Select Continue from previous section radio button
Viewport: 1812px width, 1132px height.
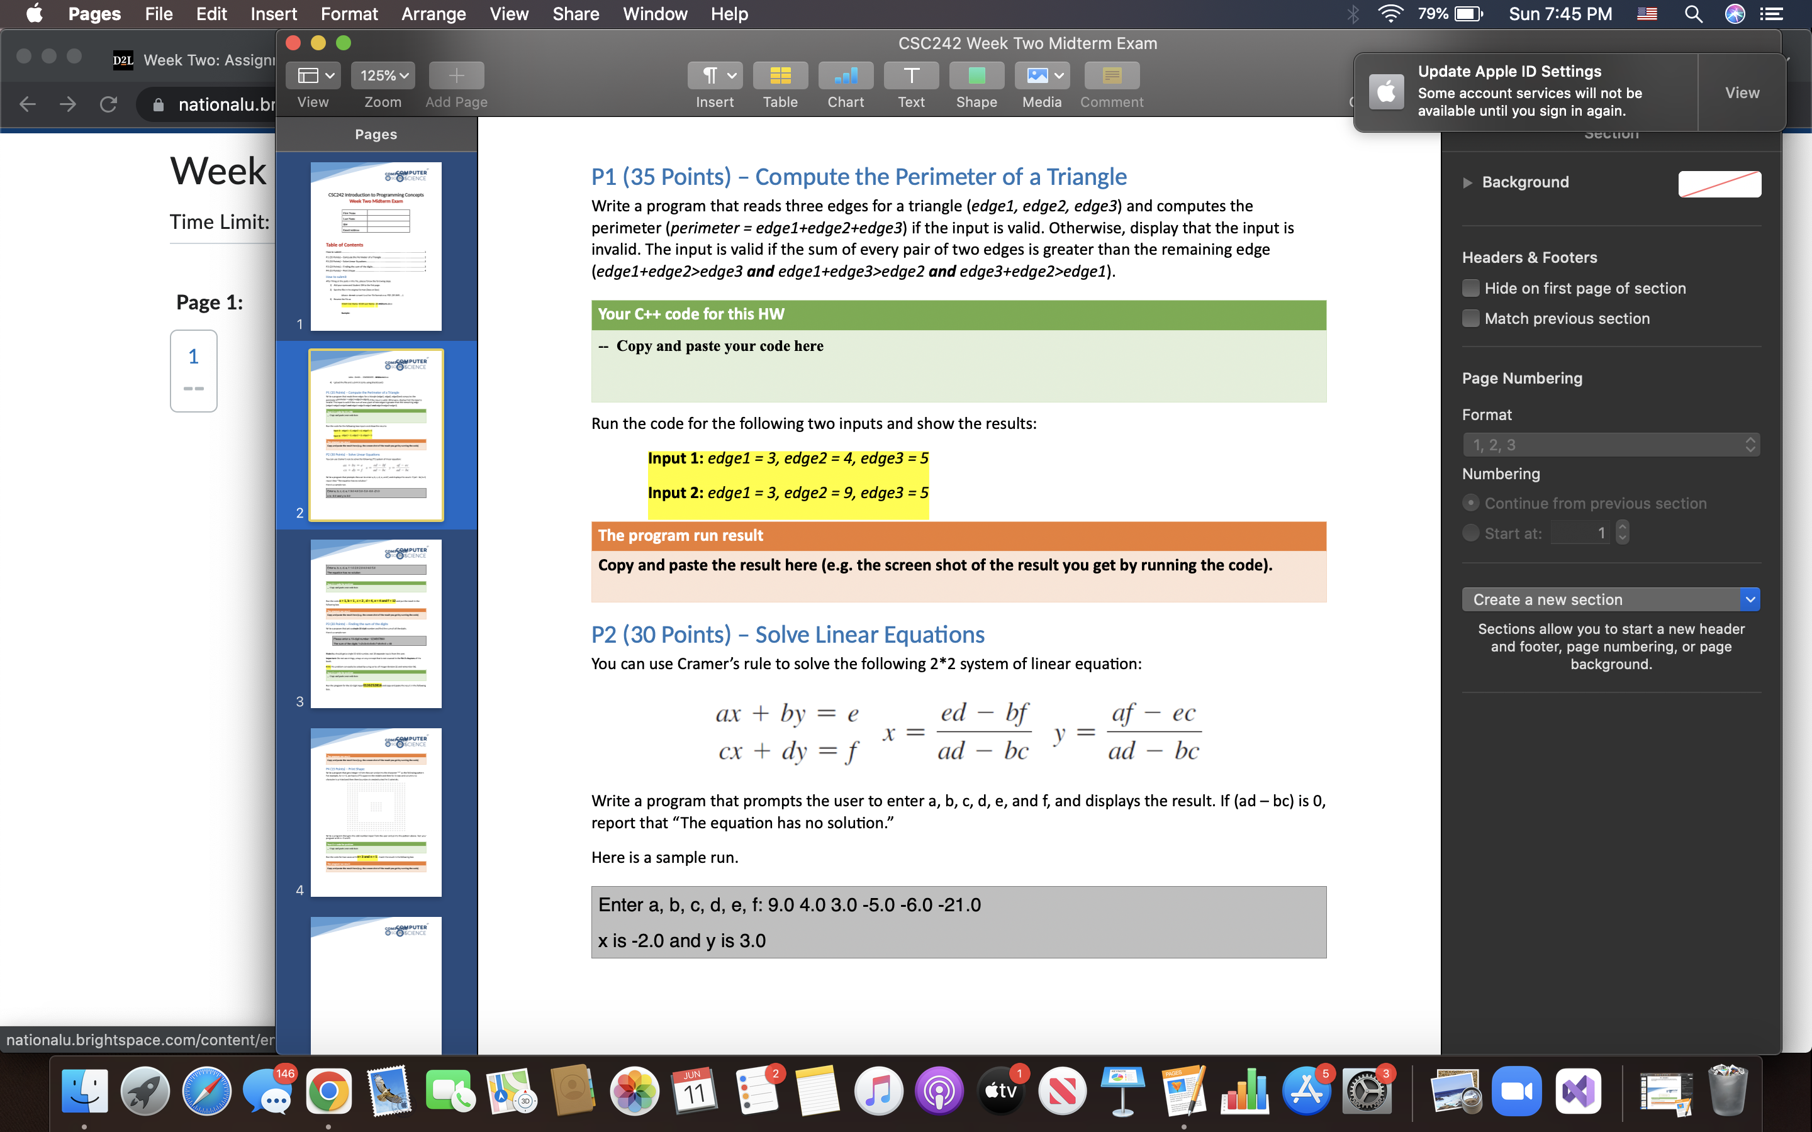pyautogui.click(x=1470, y=502)
